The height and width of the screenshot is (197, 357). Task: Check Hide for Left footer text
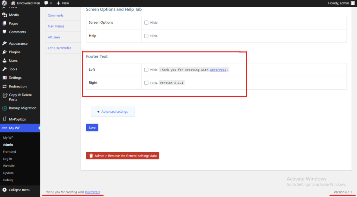click(x=146, y=70)
